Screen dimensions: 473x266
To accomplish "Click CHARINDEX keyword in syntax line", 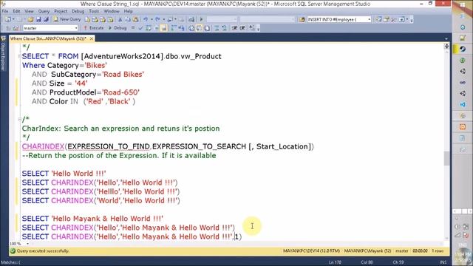I will click(43, 146).
